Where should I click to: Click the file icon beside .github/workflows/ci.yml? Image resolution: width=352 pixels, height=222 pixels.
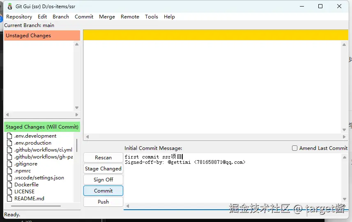coord(9,150)
